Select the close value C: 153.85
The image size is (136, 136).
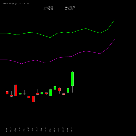[x=48, y=7]
